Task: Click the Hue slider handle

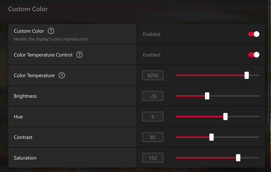Action: click(225, 117)
